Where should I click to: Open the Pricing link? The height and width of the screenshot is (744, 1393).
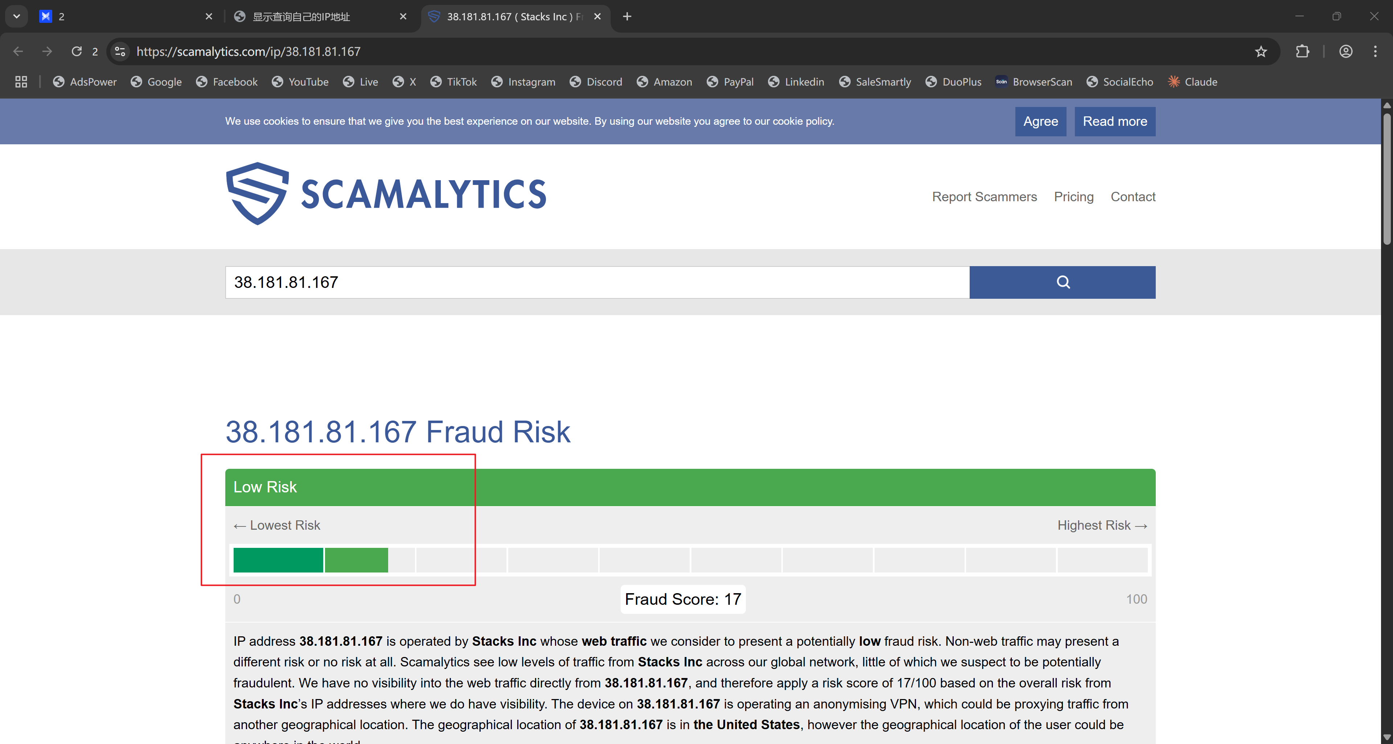coord(1073,197)
